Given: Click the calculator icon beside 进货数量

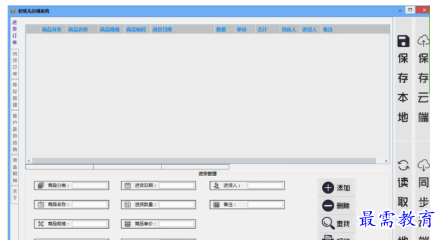Looking at the screenshot, I should tap(128, 205).
